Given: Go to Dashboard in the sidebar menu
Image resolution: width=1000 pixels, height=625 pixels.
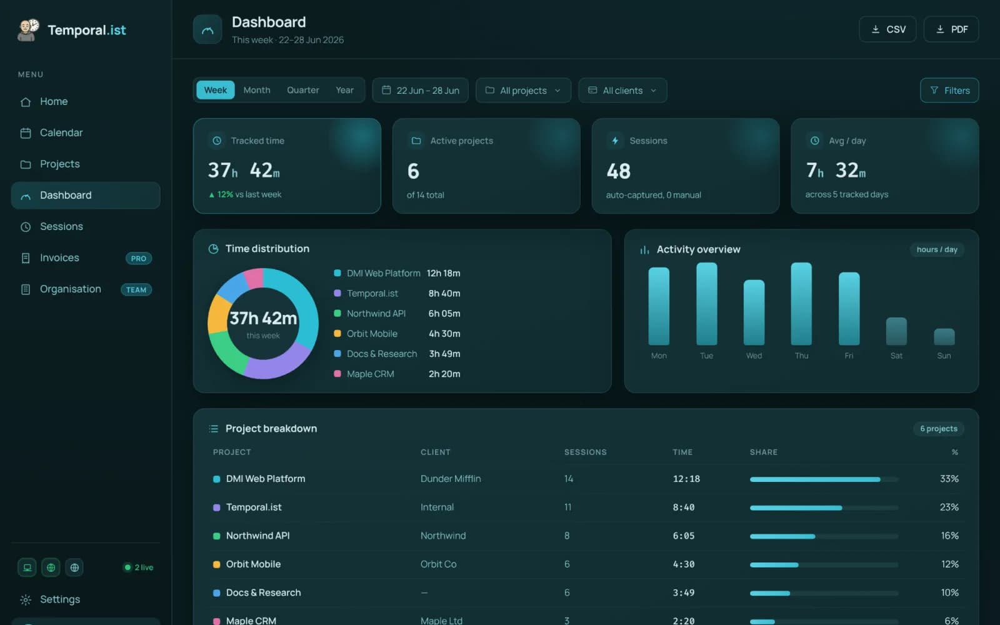Looking at the screenshot, I should pyautogui.click(x=86, y=196).
